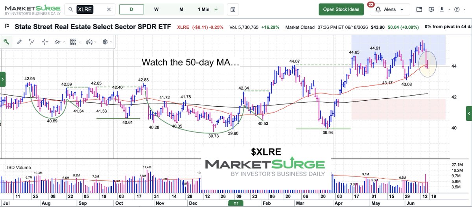Click the chart settings gear icon
The width and height of the screenshot is (472, 207).
point(105,42)
